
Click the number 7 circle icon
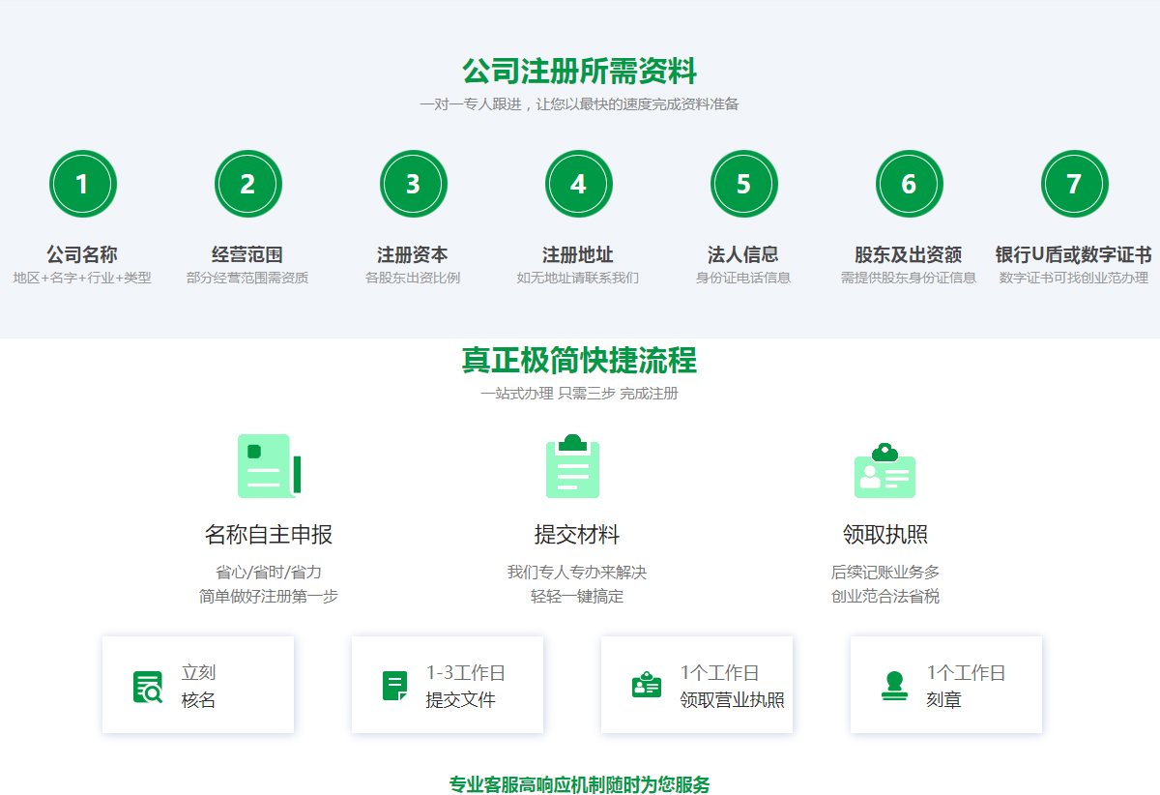coord(1074,184)
